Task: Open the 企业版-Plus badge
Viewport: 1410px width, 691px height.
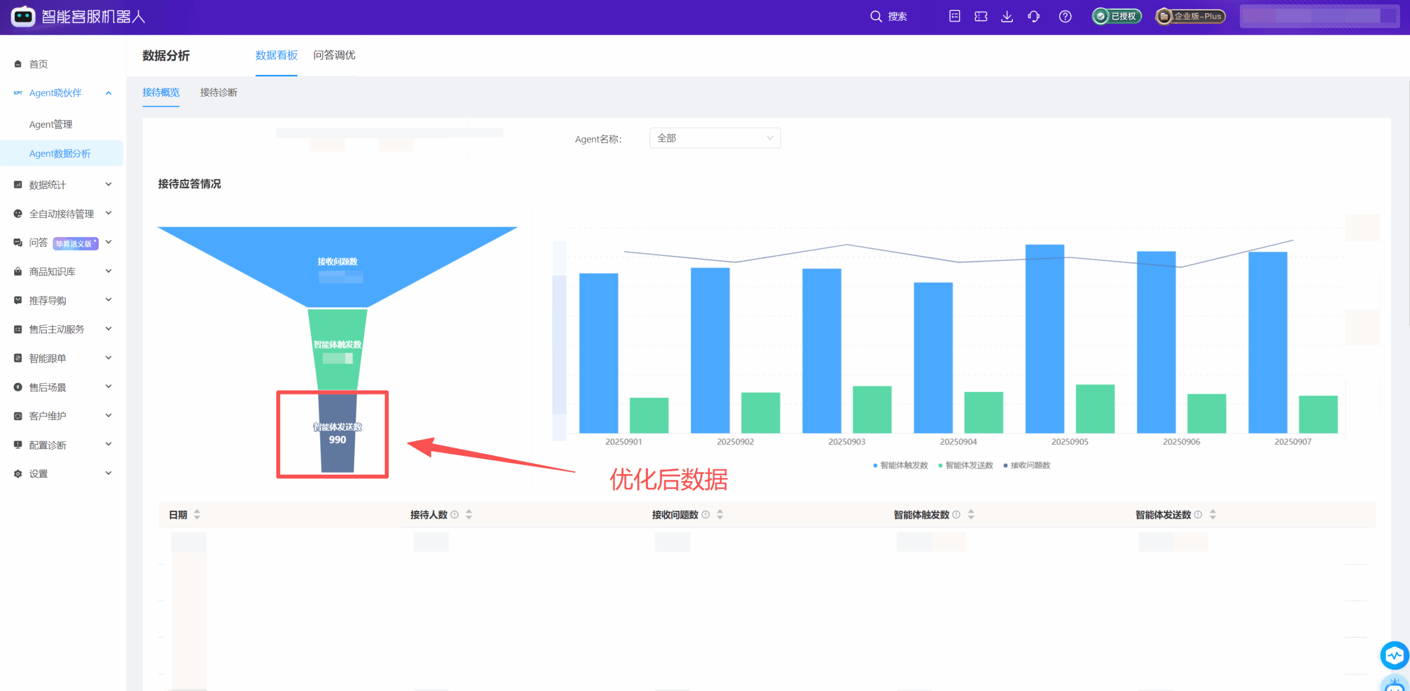Action: click(x=1189, y=17)
